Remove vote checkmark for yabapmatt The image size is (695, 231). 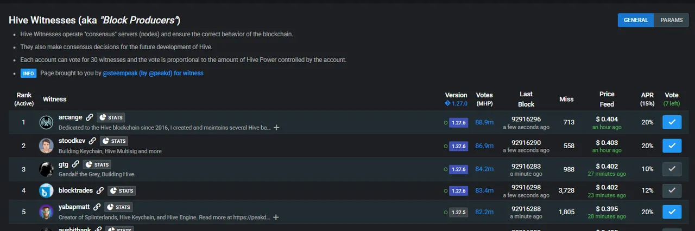(672, 212)
